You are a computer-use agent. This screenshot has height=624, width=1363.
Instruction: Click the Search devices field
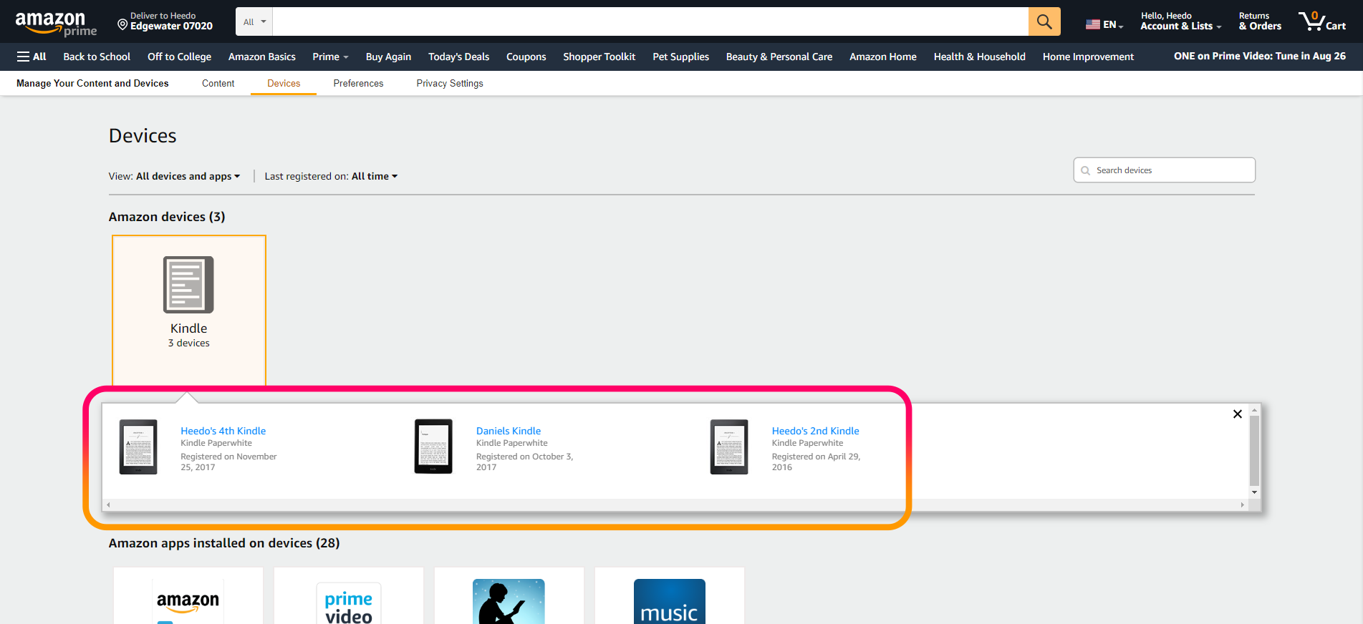coord(1165,170)
